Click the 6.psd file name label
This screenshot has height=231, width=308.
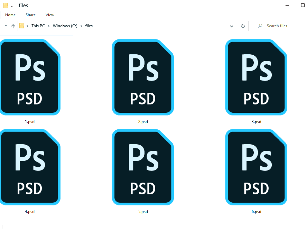click(256, 212)
